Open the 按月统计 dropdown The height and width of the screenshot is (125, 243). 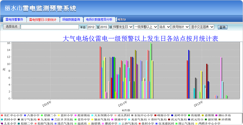tap(180, 27)
